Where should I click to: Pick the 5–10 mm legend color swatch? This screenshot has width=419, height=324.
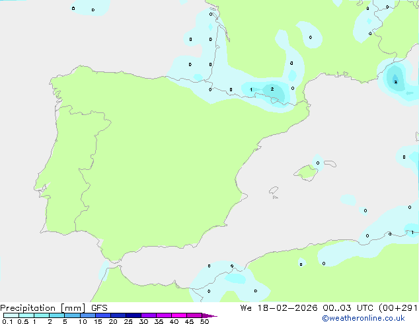pos(72,315)
